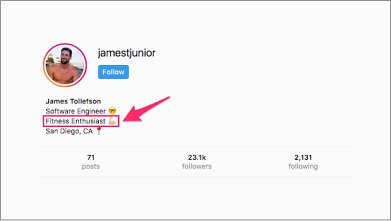The image size is (391, 221).
Task: Click the posts label
Action: click(91, 167)
